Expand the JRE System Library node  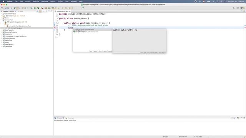tap(3, 22)
